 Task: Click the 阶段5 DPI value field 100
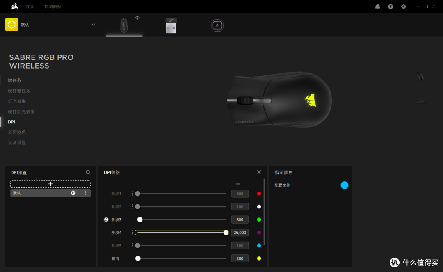[x=240, y=245]
